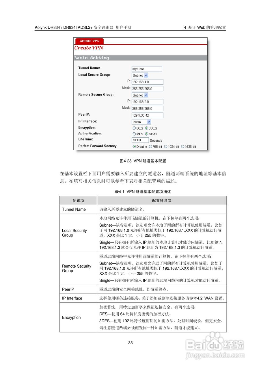The image size is (261, 370).
Task: Edit the PeerIP address field
Action: tap(147, 115)
